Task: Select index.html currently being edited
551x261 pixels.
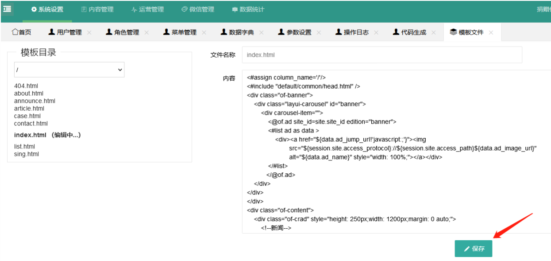Action: pyautogui.click(x=47, y=135)
